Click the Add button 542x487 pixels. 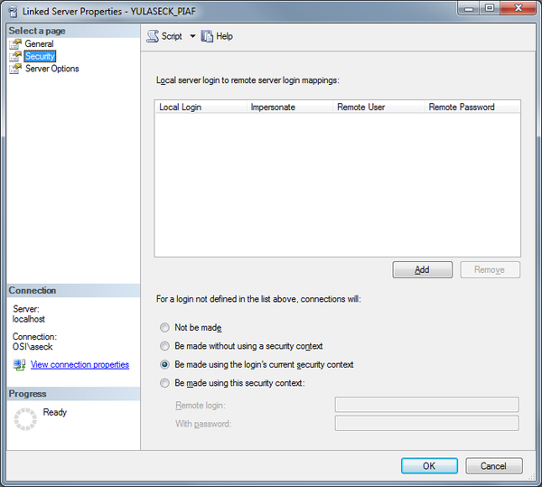pos(422,269)
